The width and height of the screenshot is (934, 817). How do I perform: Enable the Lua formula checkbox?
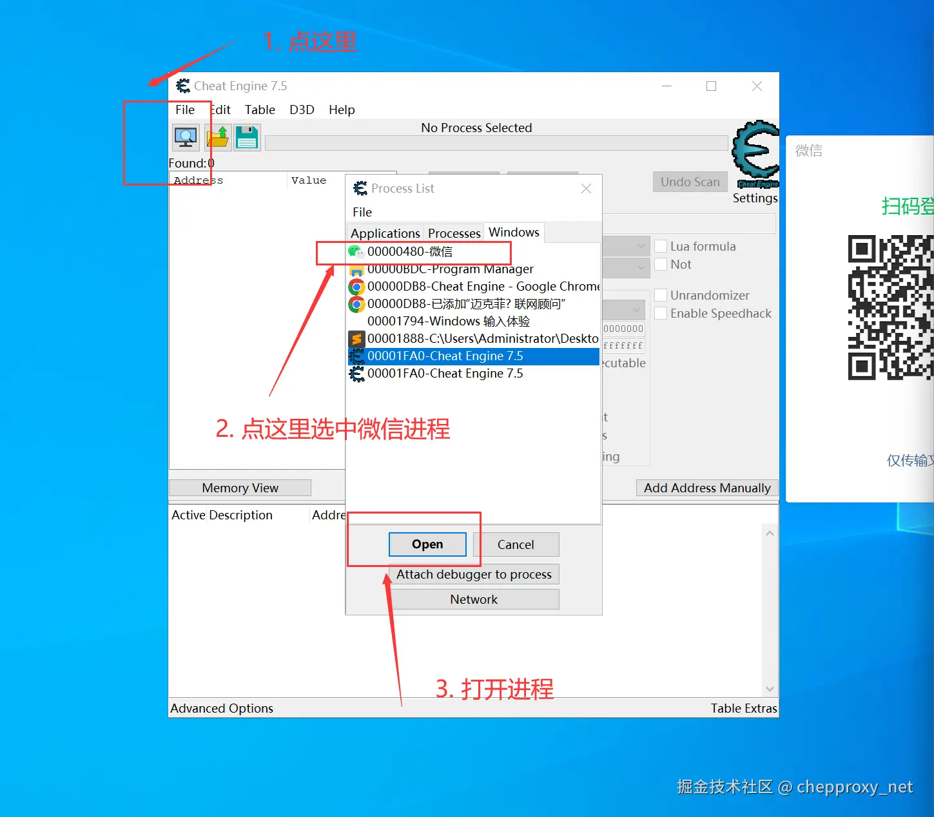coord(661,246)
